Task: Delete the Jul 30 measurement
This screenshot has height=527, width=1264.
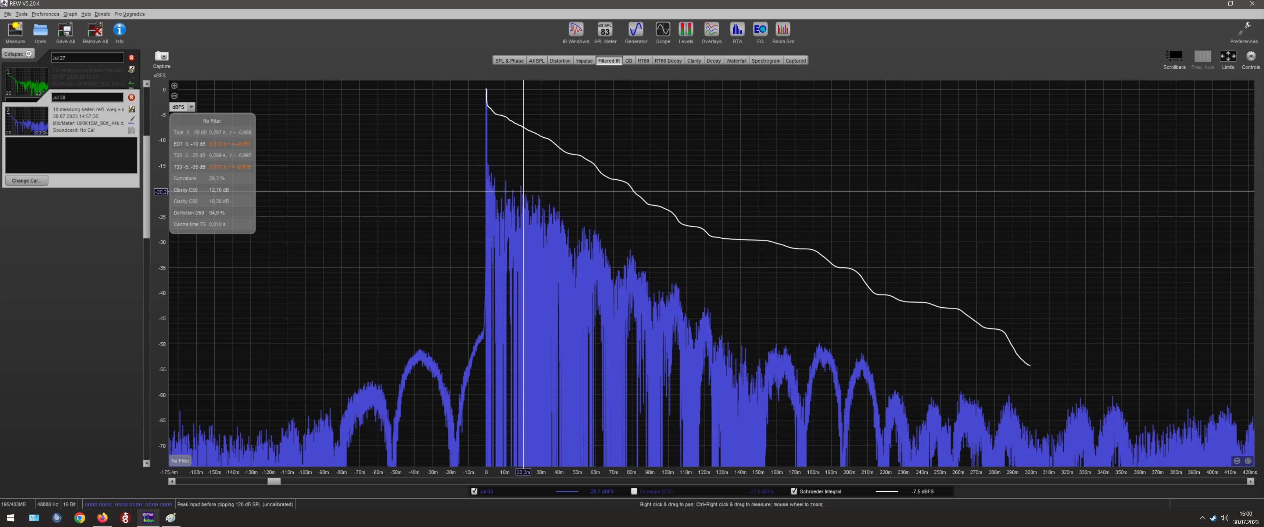Action: pos(132,97)
